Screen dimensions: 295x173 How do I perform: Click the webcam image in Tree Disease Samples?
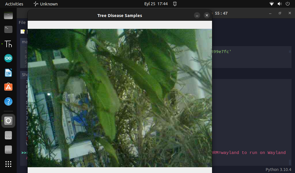(x=120, y=98)
